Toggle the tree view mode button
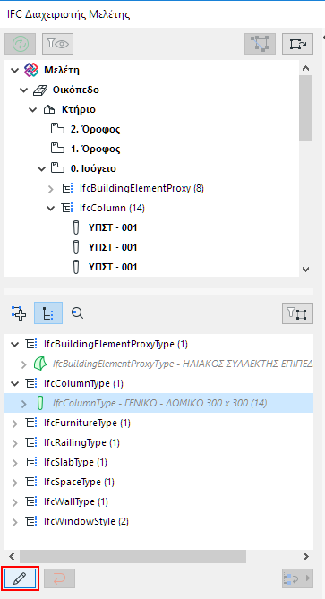Image resolution: width=325 pixels, height=599 pixels. [48, 313]
